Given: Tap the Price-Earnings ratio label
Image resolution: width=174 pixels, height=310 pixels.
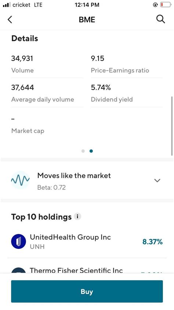Looking at the screenshot, I should [120, 70].
